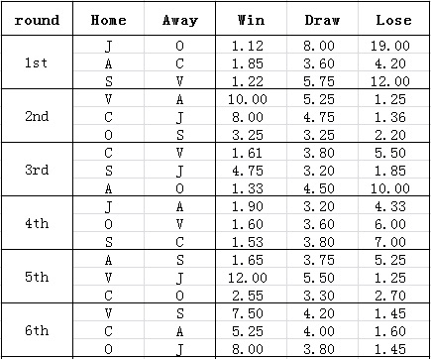Screen dimensions: 431x359
Task: Click the '4th' round cell
Action: 37,223
